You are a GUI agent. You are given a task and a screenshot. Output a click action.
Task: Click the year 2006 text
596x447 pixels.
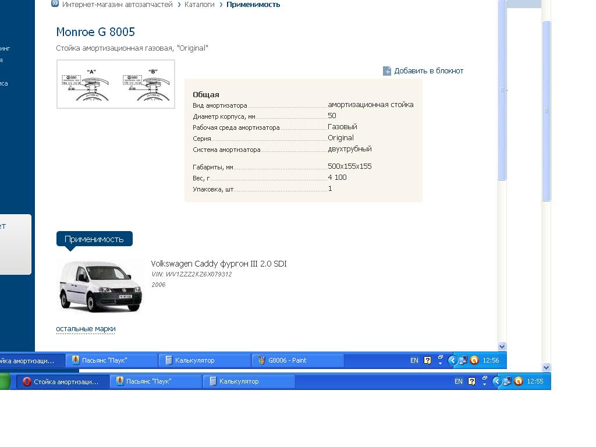click(158, 285)
